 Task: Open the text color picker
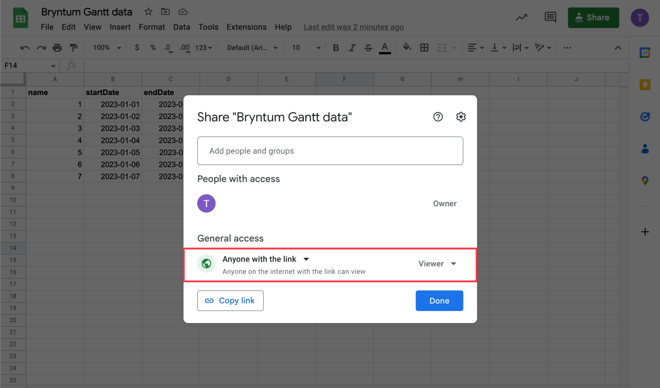pyautogui.click(x=385, y=48)
